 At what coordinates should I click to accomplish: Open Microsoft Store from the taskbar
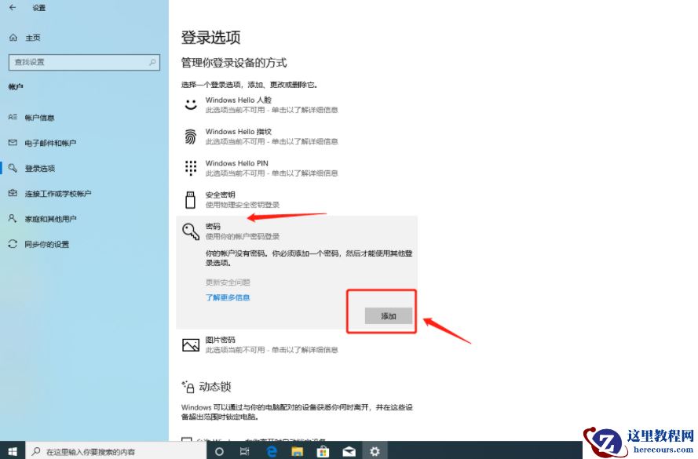point(323,452)
